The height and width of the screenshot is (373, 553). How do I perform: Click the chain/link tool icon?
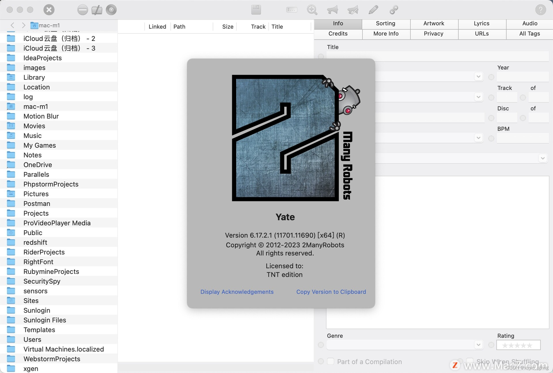[x=393, y=9]
